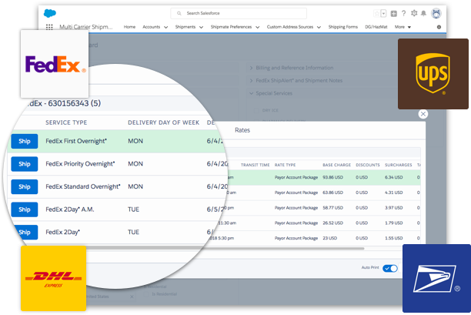Check the Dry Ice checkbox

(256, 110)
